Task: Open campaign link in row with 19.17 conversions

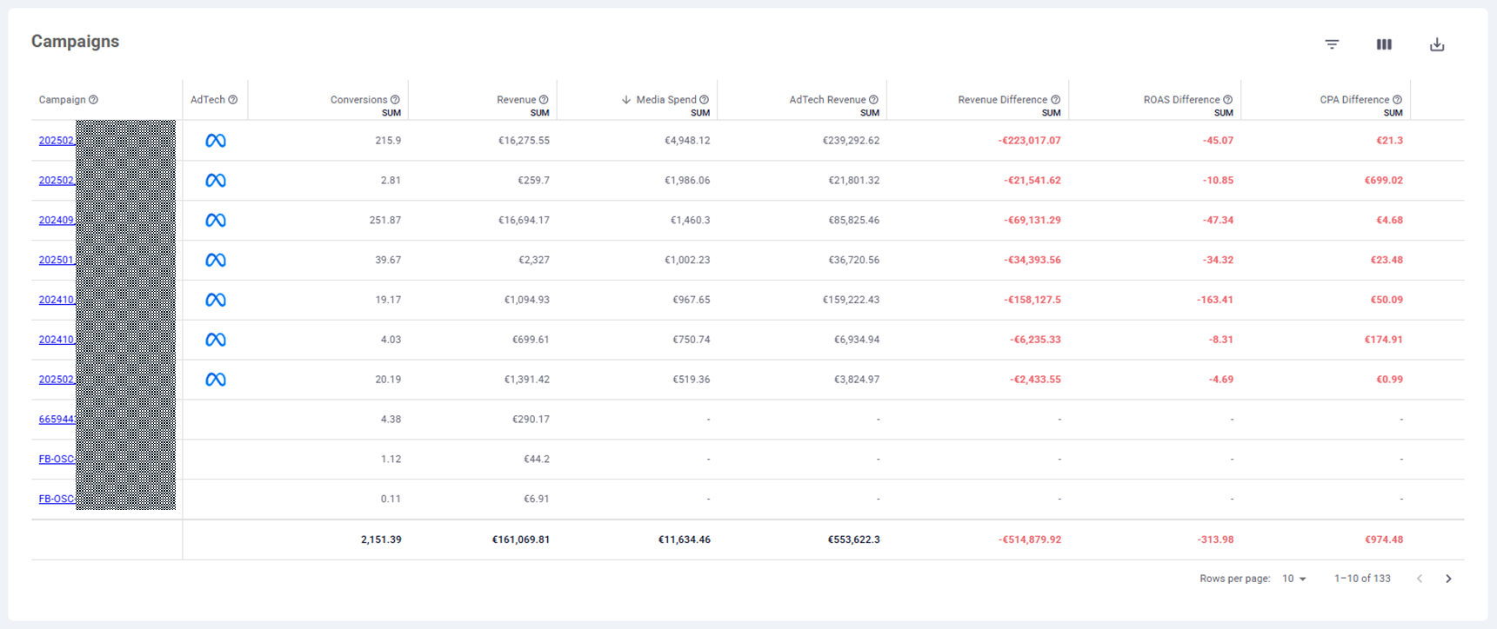Action: pos(57,300)
